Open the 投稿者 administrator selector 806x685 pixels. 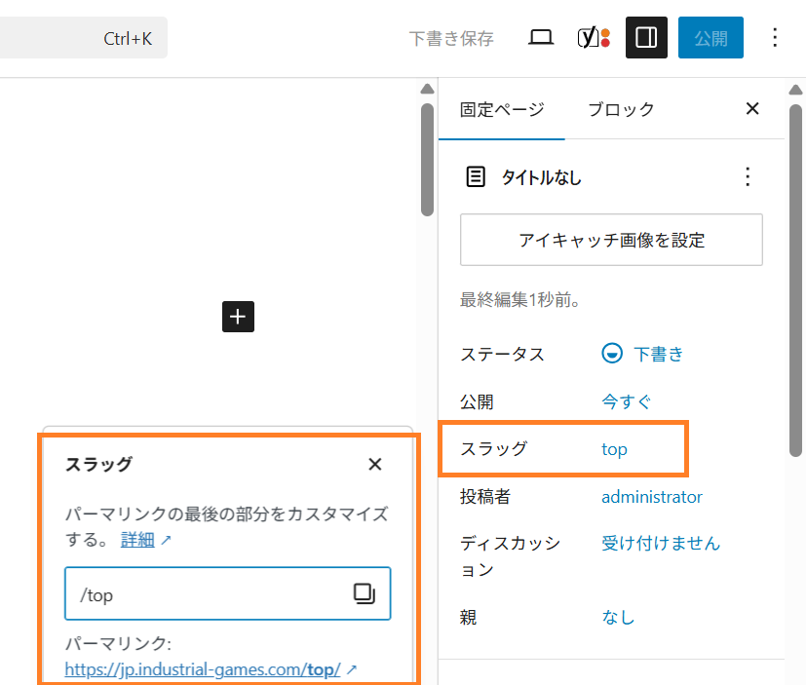tap(651, 497)
